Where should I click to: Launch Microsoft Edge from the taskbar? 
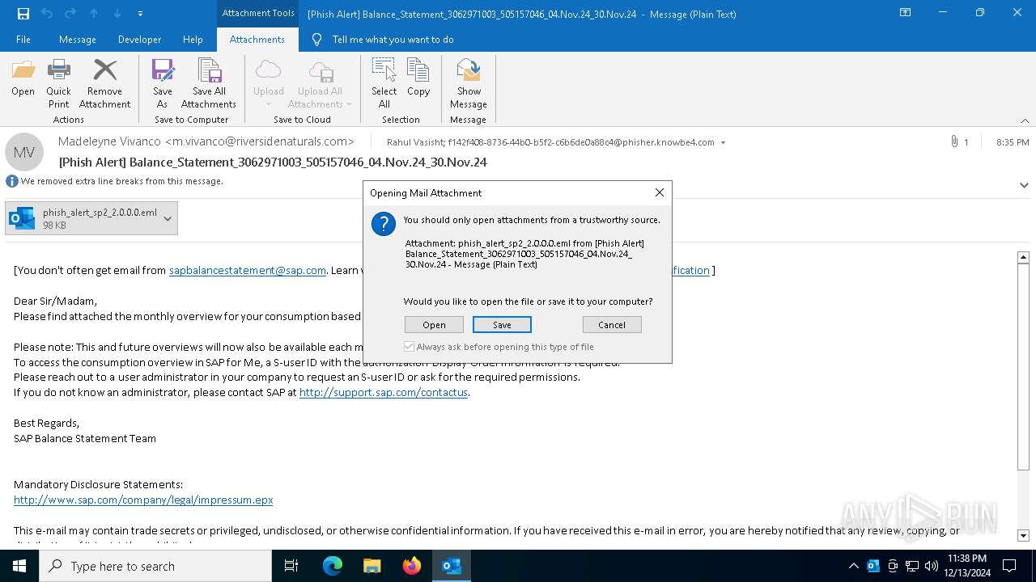(333, 566)
